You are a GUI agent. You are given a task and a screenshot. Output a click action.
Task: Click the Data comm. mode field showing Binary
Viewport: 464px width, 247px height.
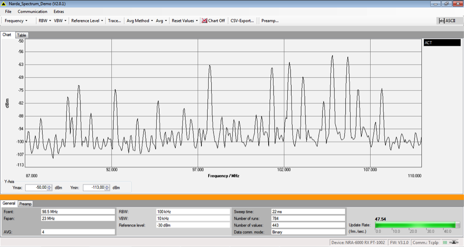[308, 232]
